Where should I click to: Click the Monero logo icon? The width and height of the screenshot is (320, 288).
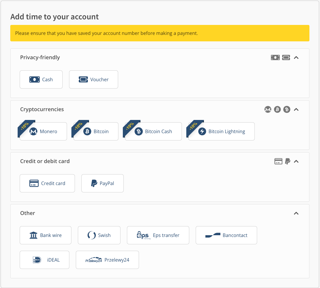[x=33, y=131]
